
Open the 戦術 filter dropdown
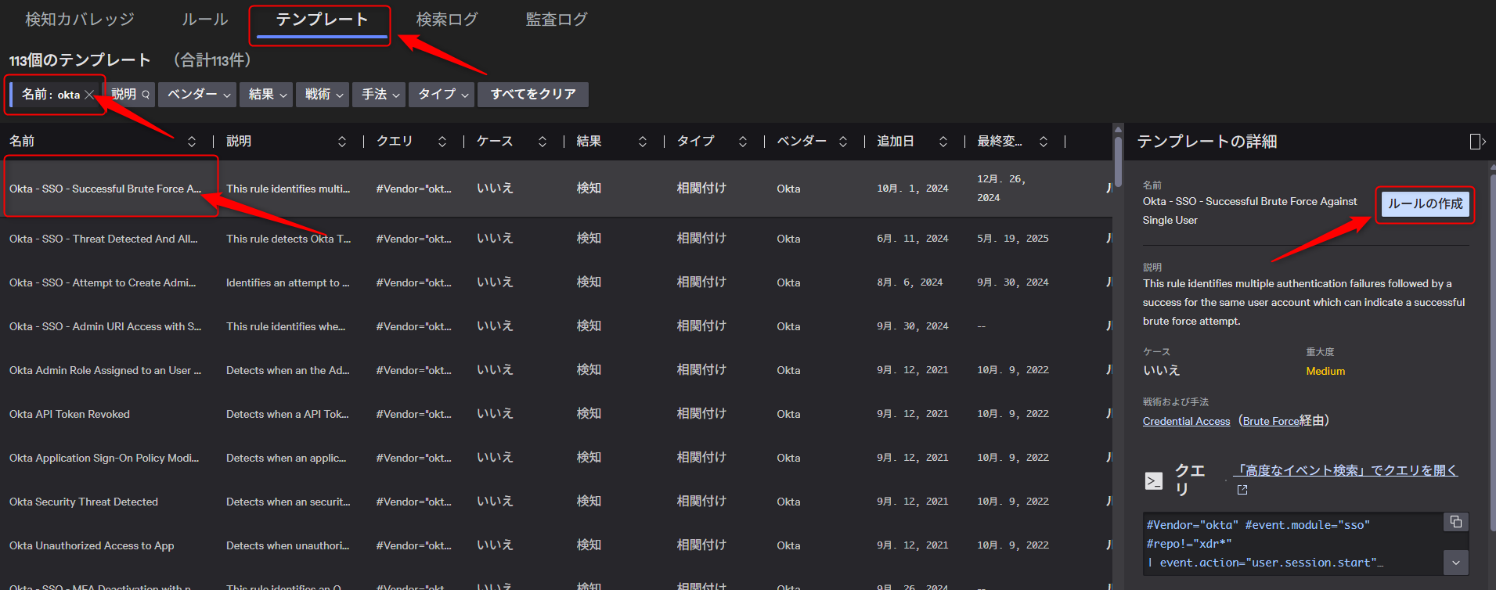(x=323, y=95)
